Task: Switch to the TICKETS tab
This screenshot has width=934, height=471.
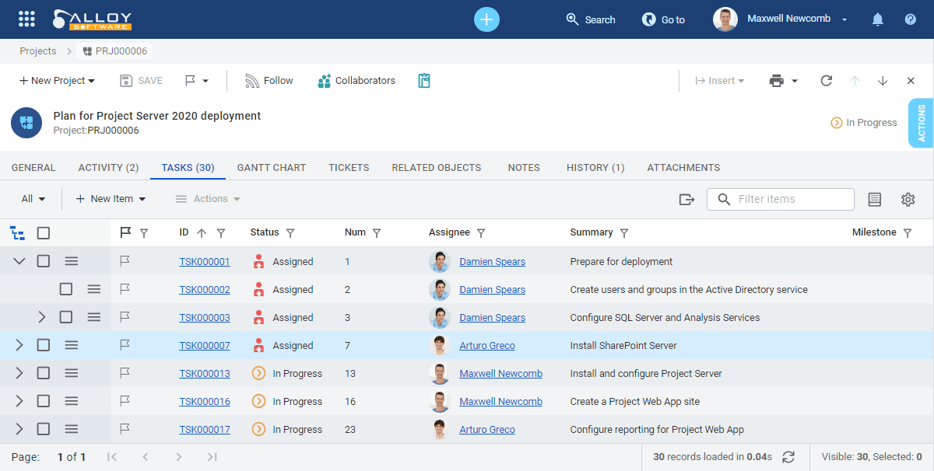Action: (349, 167)
